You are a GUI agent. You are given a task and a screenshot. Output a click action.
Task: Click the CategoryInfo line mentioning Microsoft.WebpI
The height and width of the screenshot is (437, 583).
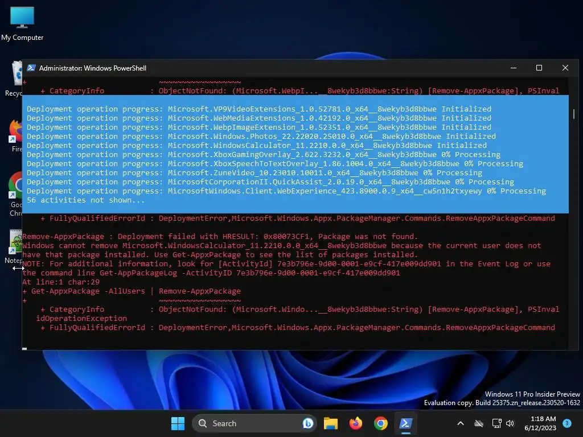pyautogui.click(x=299, y=90)
